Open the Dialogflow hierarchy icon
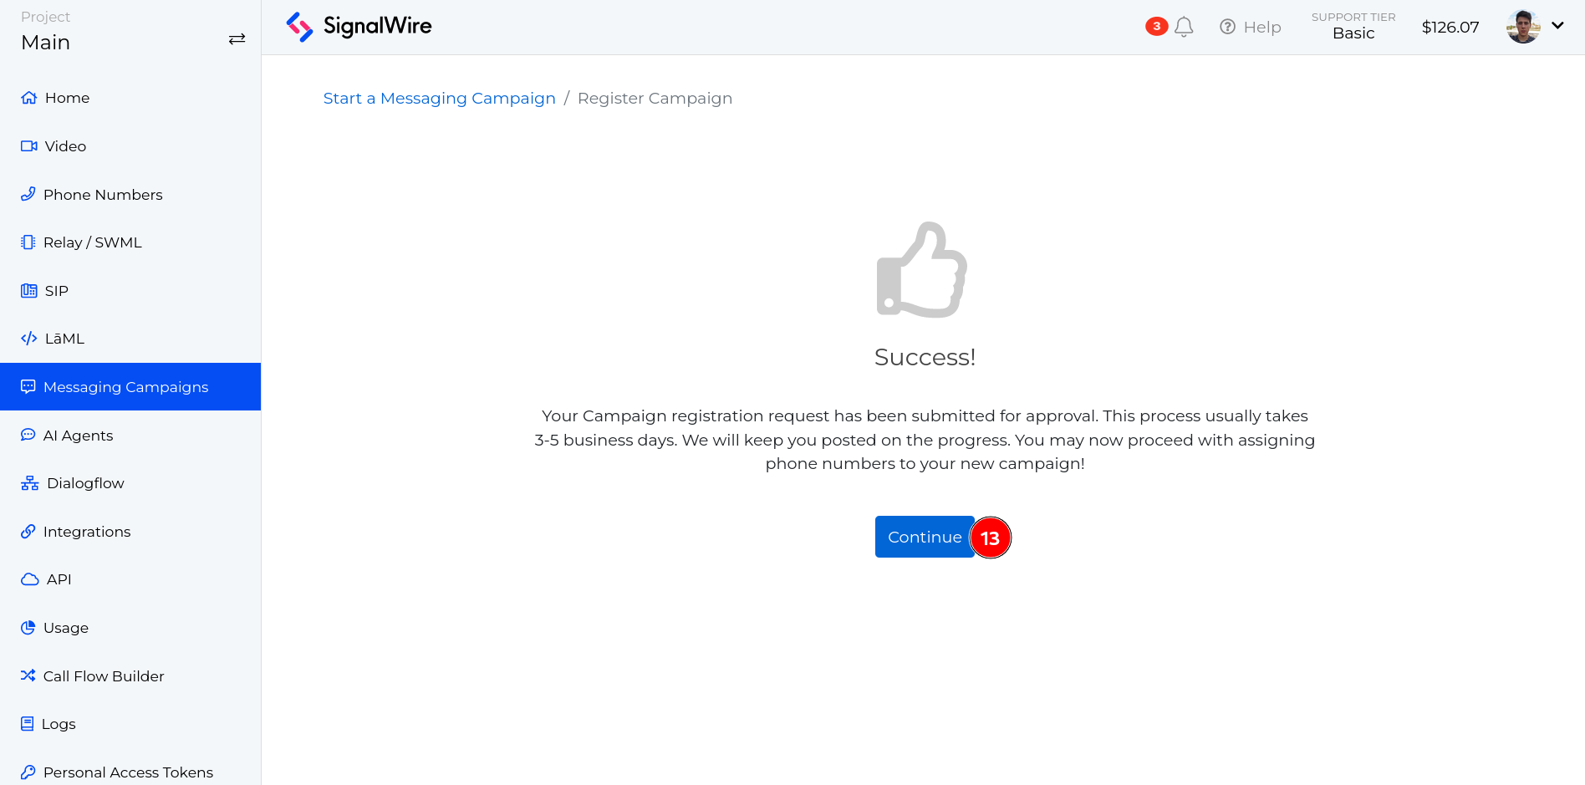 [x=28, y=482]
